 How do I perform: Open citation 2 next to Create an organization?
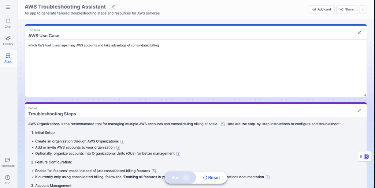pos(122,142)
